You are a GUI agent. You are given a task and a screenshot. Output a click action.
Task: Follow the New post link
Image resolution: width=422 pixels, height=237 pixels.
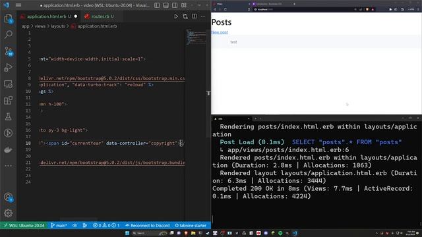(220, 32)
